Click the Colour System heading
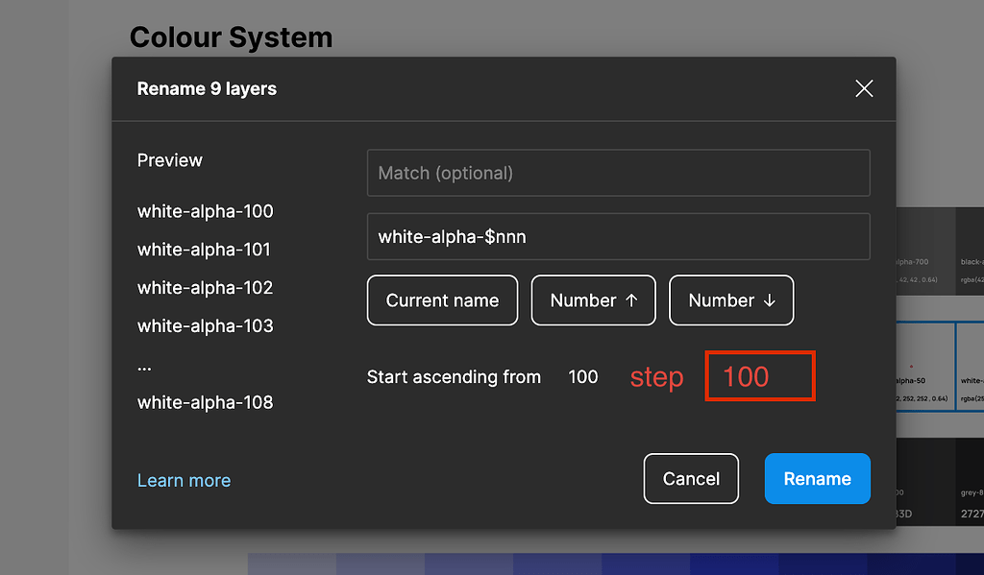This screenshot has width=984, height=575. [x=231, y=37]
